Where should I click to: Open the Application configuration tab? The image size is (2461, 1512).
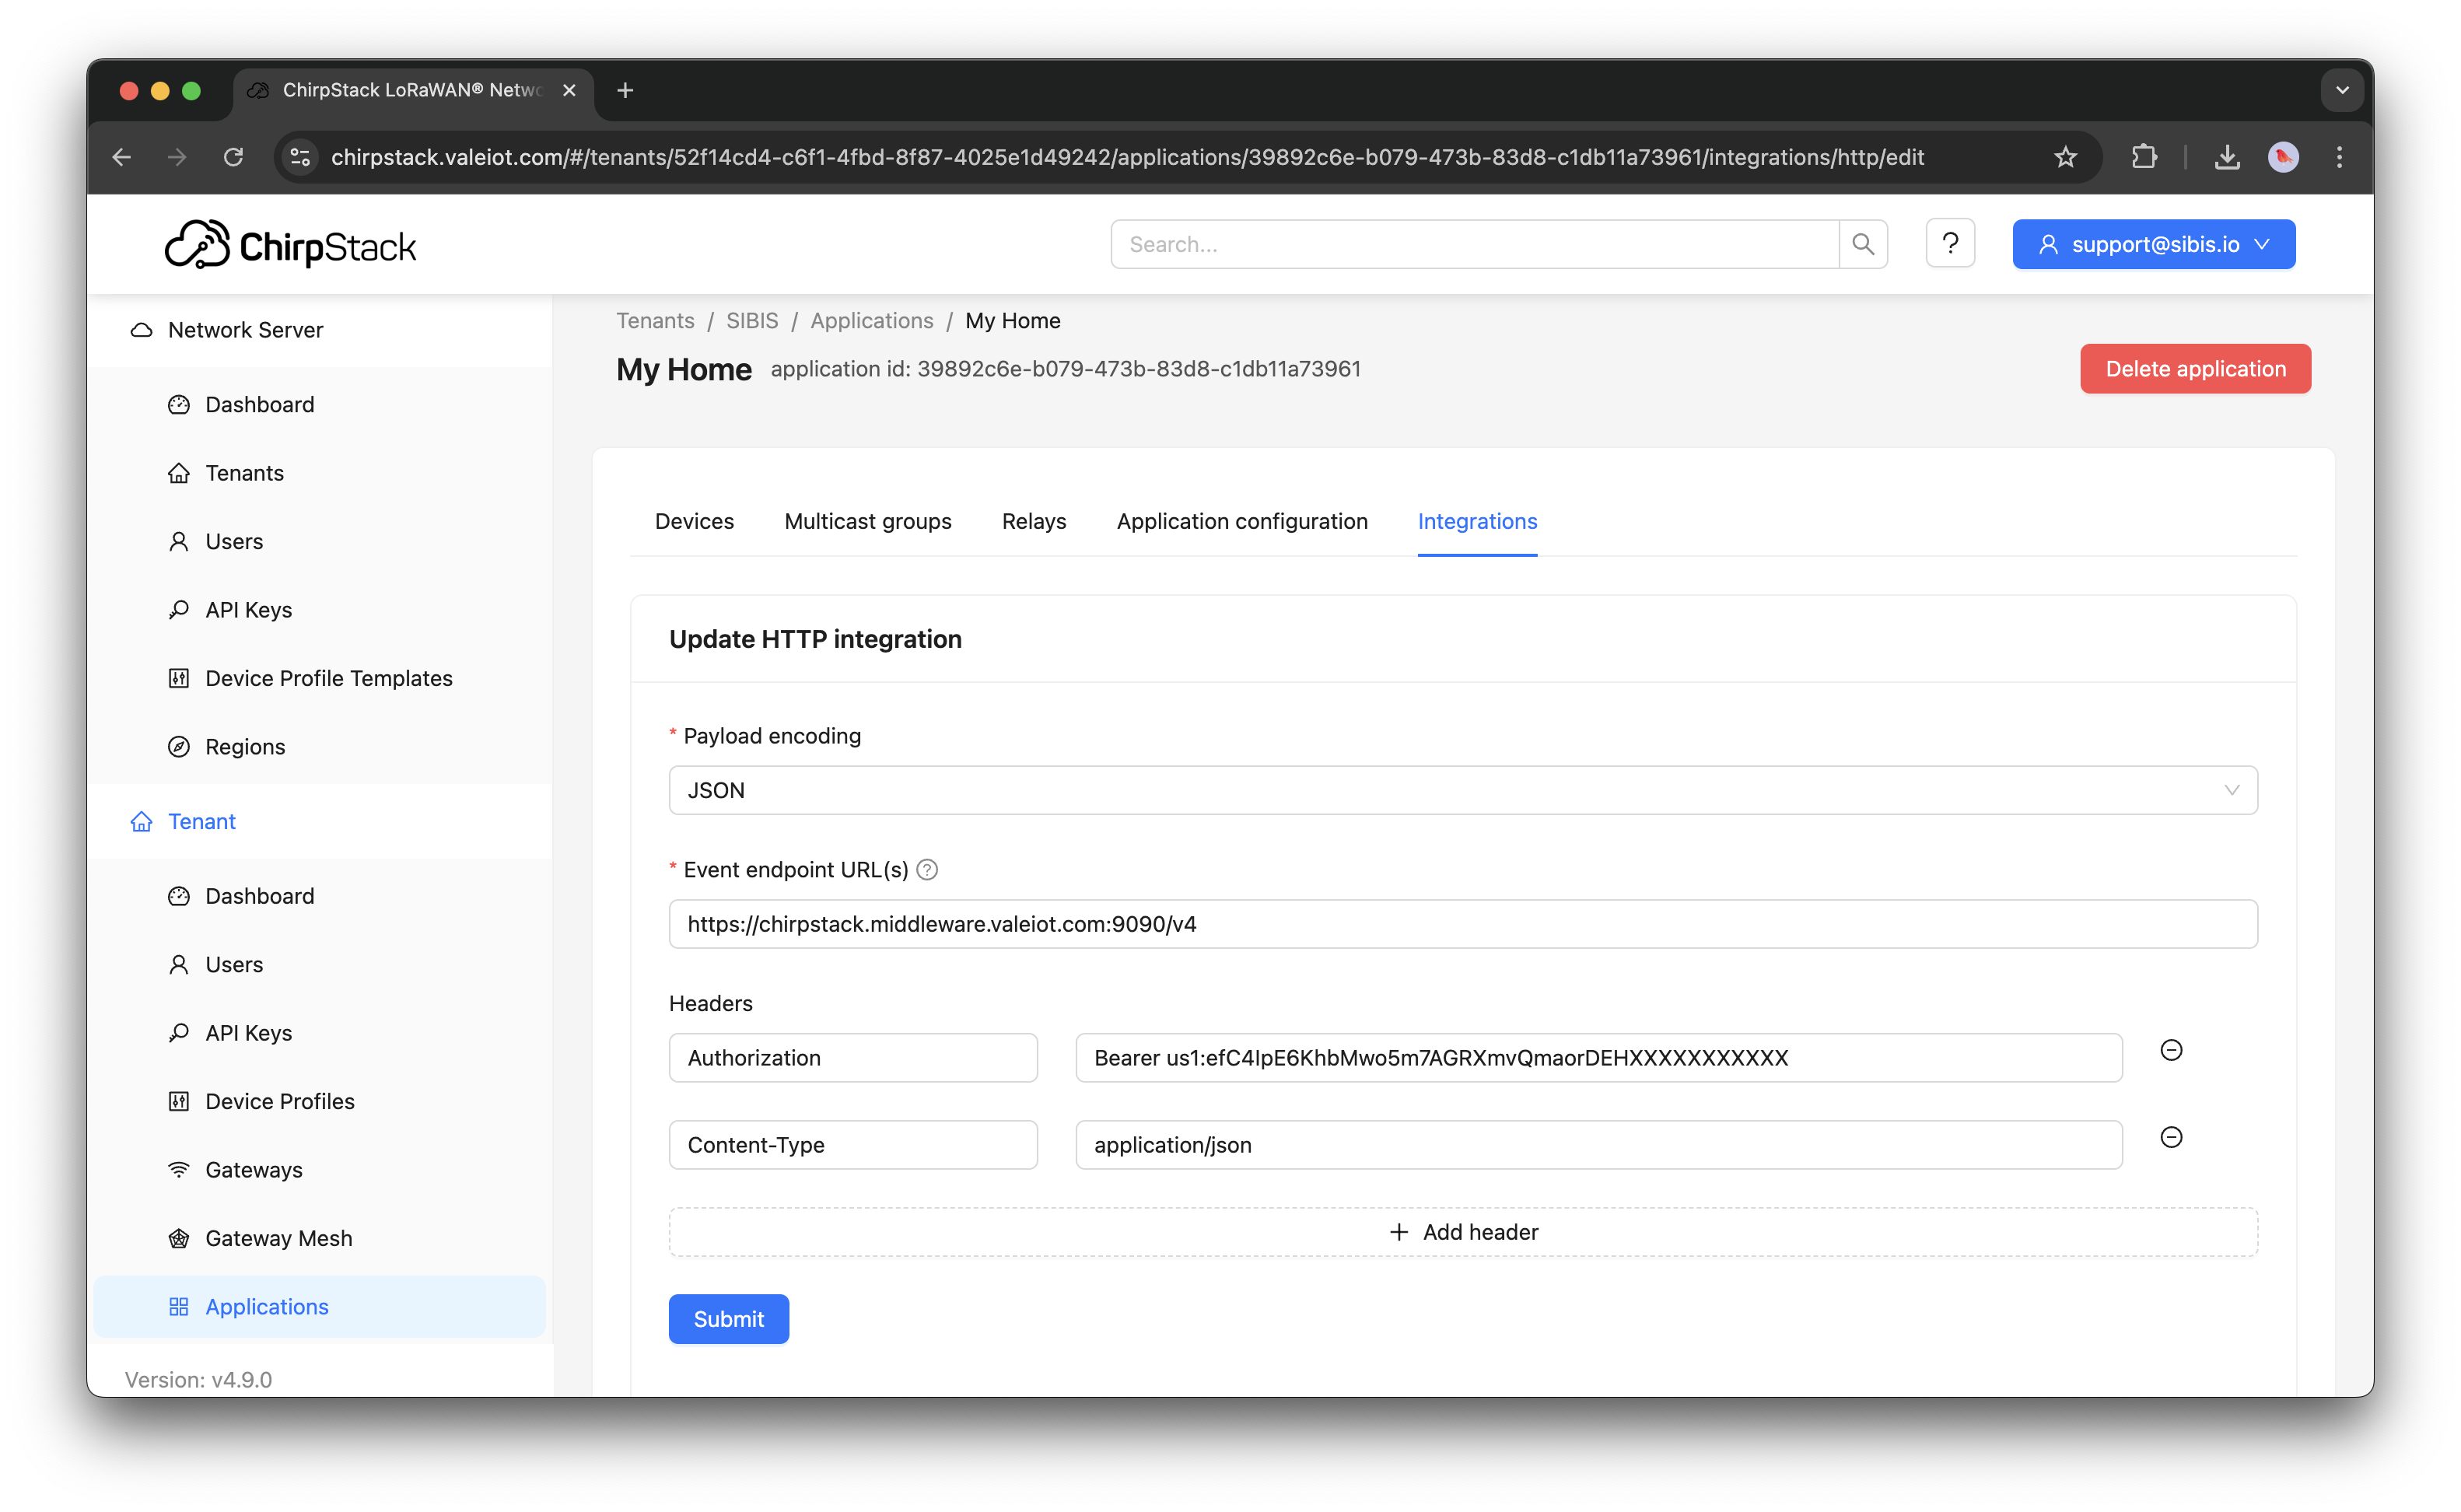pos(1241,521)
